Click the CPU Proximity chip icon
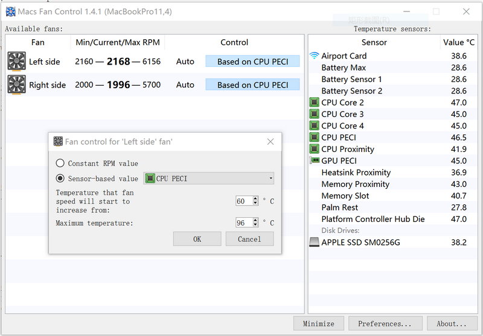This screenshot has height=336, width=483. (x=314, y=149)
